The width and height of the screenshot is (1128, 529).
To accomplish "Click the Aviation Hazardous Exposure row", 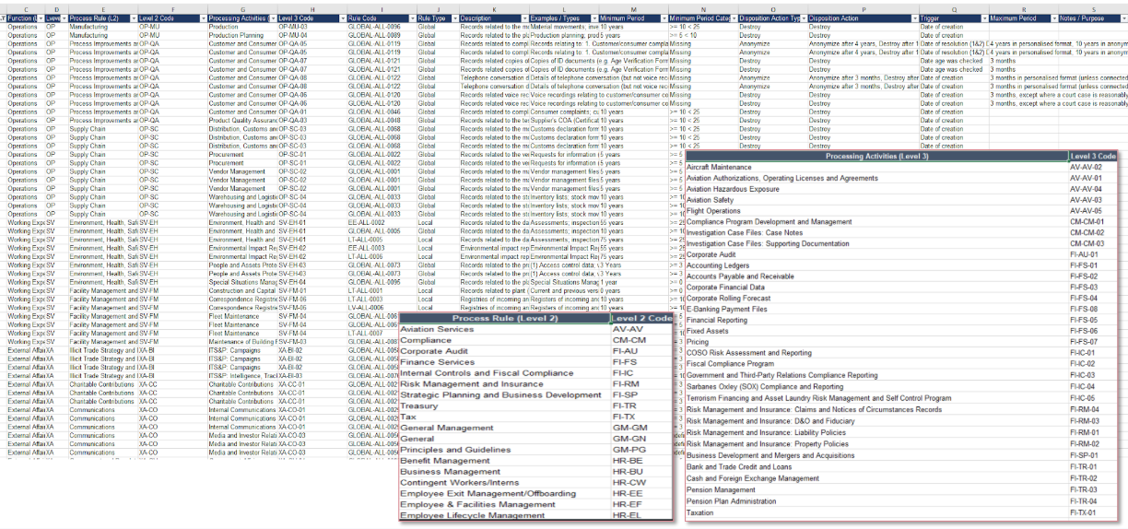I will click(876, 189).
